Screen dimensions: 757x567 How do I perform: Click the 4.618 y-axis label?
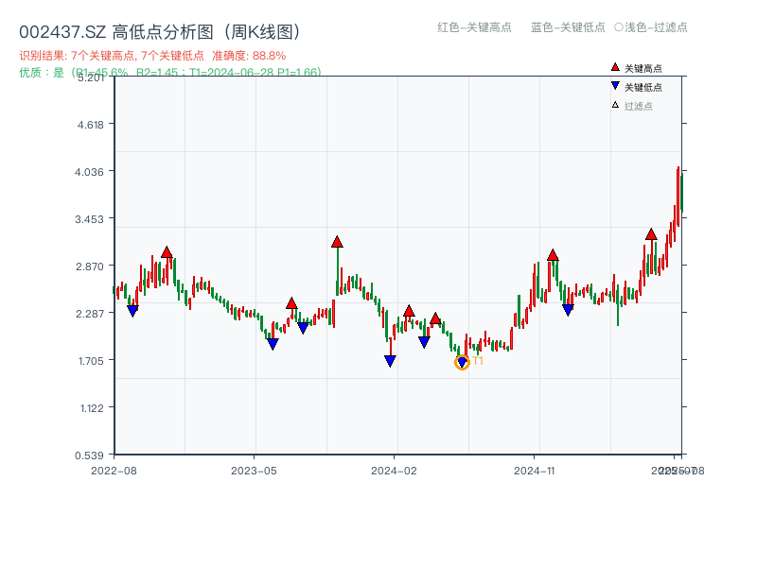point(90,125)
